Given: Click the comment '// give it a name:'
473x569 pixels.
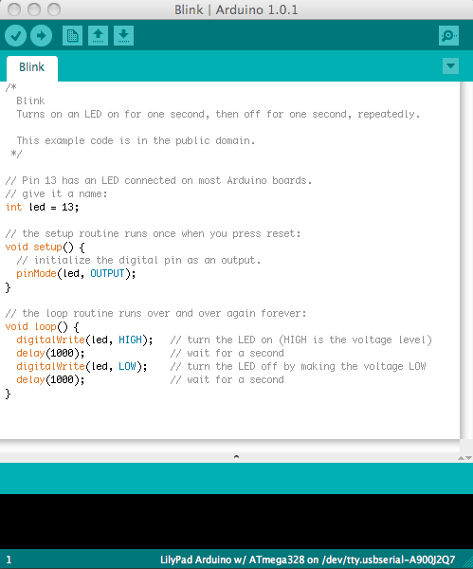Looking at the screenshot, I should [x=56, y=193].
